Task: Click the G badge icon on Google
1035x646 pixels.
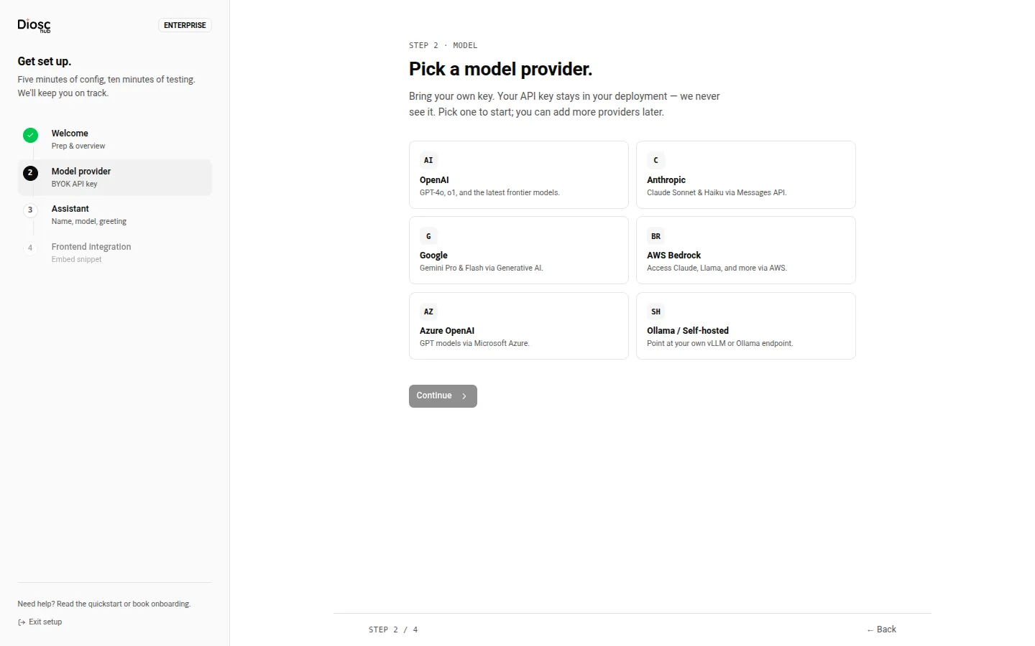Action: [428, 236]
